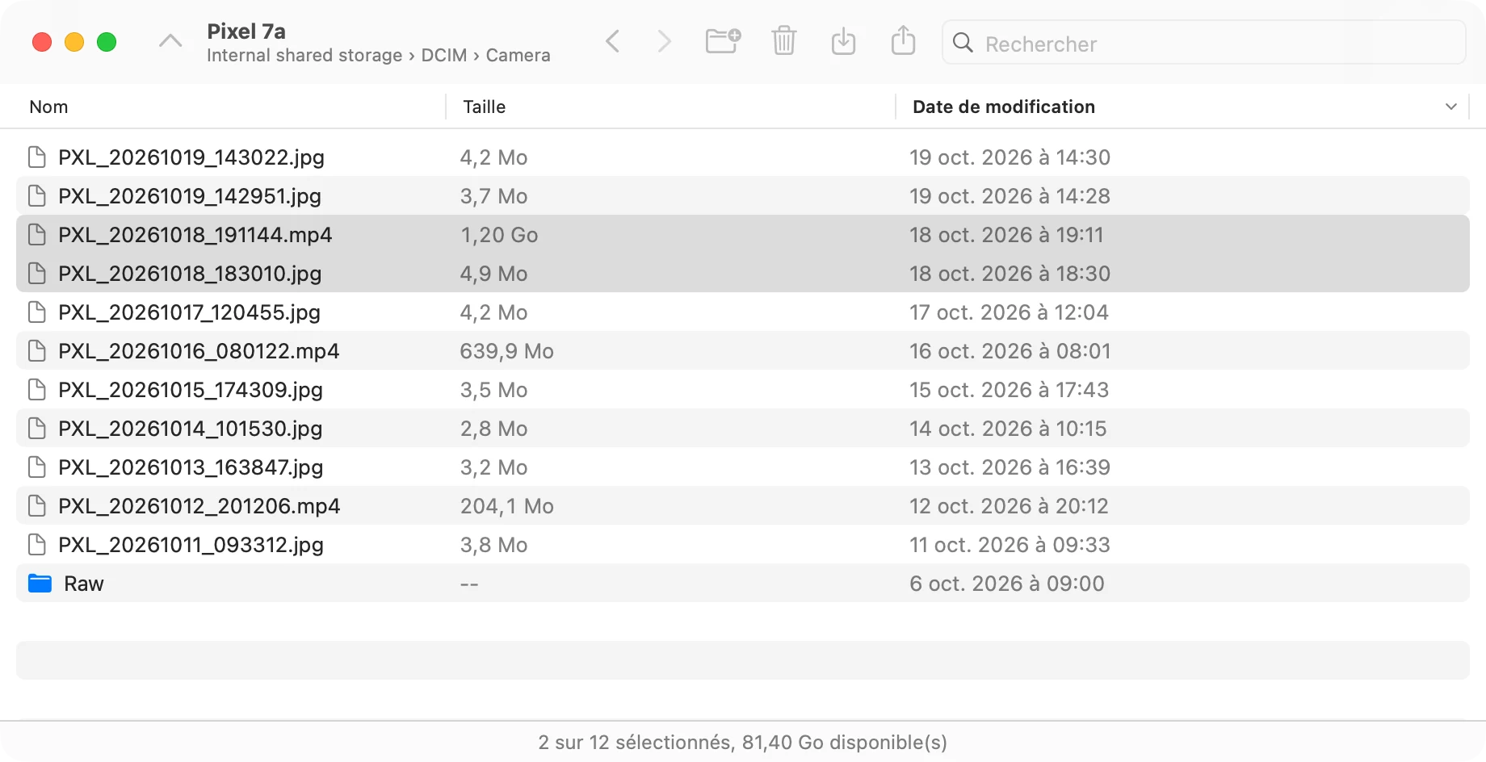Click the trash delete icon

pyautogui.click(x=783, y=40)
